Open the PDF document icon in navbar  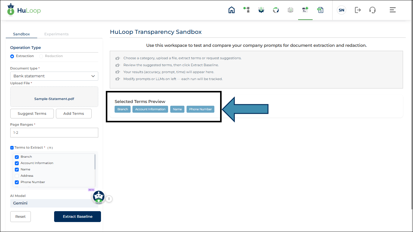320,10
